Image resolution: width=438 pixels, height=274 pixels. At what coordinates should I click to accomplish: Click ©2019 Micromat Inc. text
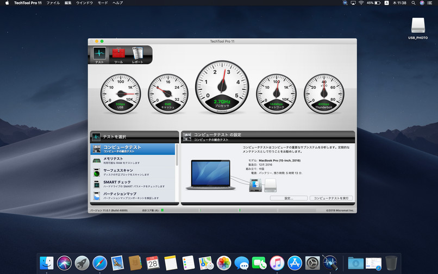(340, 210)
